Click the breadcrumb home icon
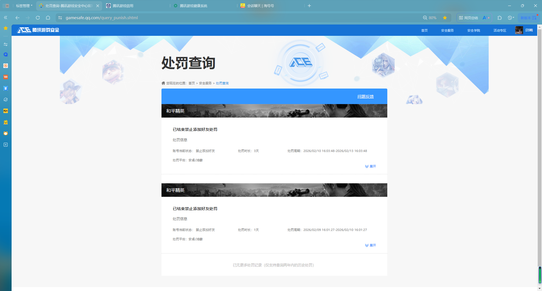The image size is (542, 291). pyautogui.click(x=163, y=83)
